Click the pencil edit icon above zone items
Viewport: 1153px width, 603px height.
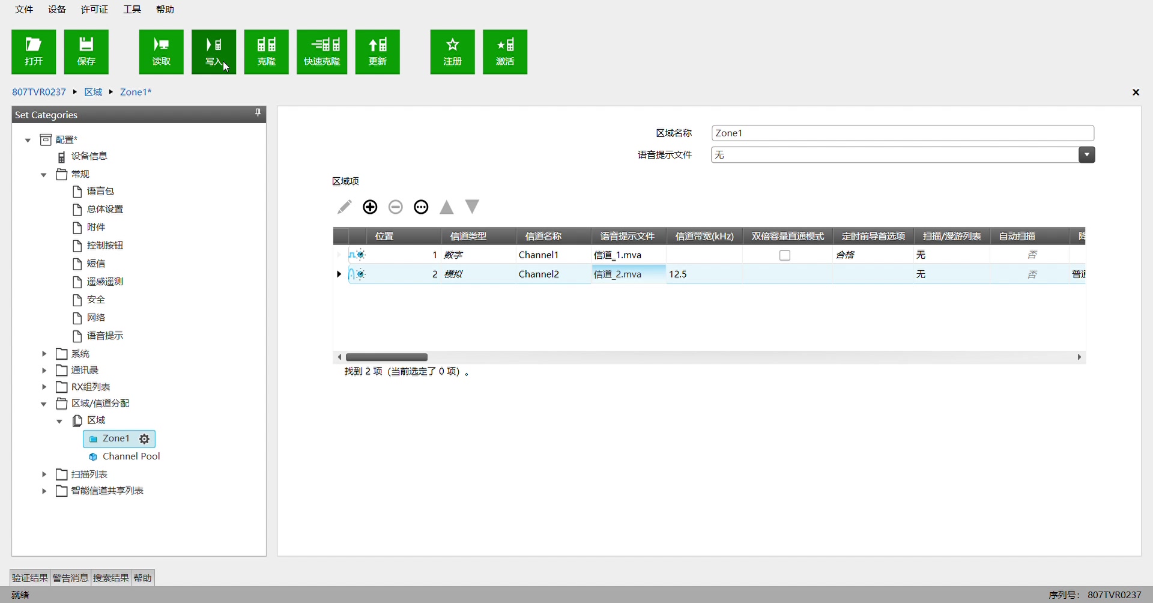pyautogui.click(x=344, y=207)
